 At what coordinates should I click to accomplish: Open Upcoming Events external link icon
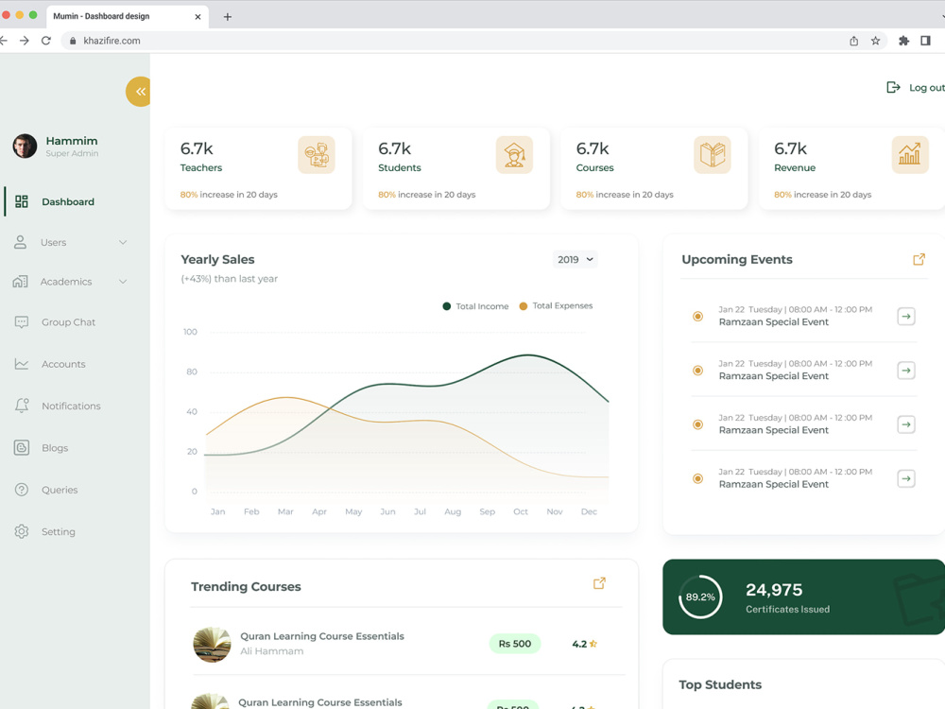[919, 259]
